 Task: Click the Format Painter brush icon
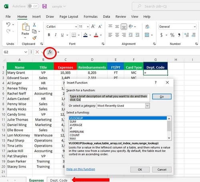[x=34, y=38]
